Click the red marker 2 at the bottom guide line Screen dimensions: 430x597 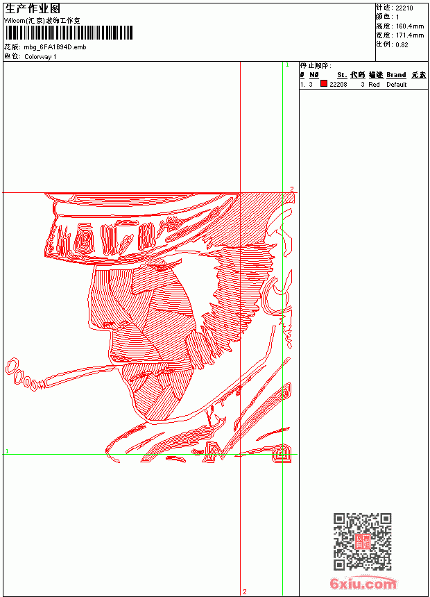pyautogui.click(x=245, y=591)
